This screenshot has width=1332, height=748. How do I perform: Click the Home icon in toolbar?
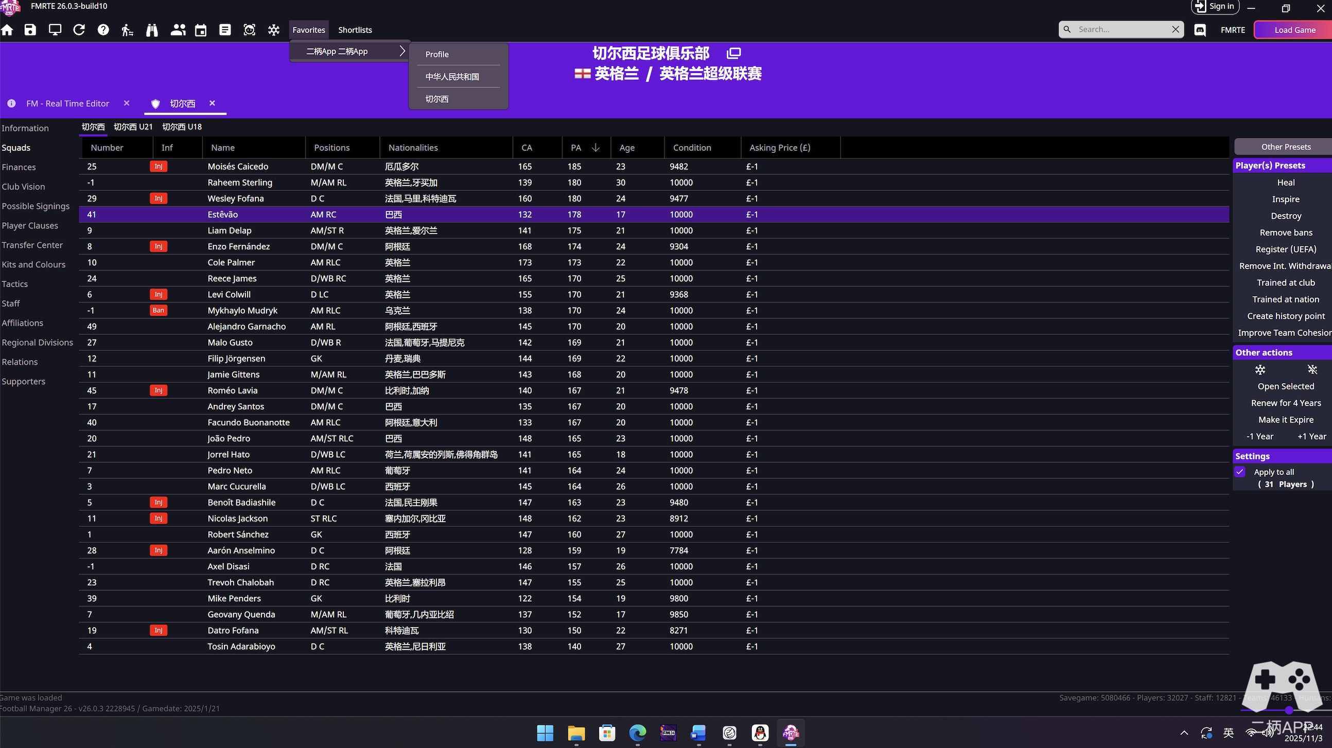tap(7, 30)
